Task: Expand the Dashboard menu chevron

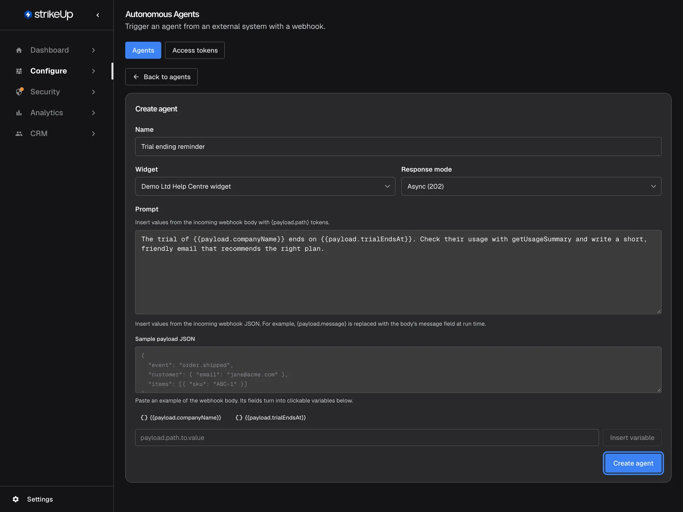Action: pyautogui.click(x=93, y=50)
